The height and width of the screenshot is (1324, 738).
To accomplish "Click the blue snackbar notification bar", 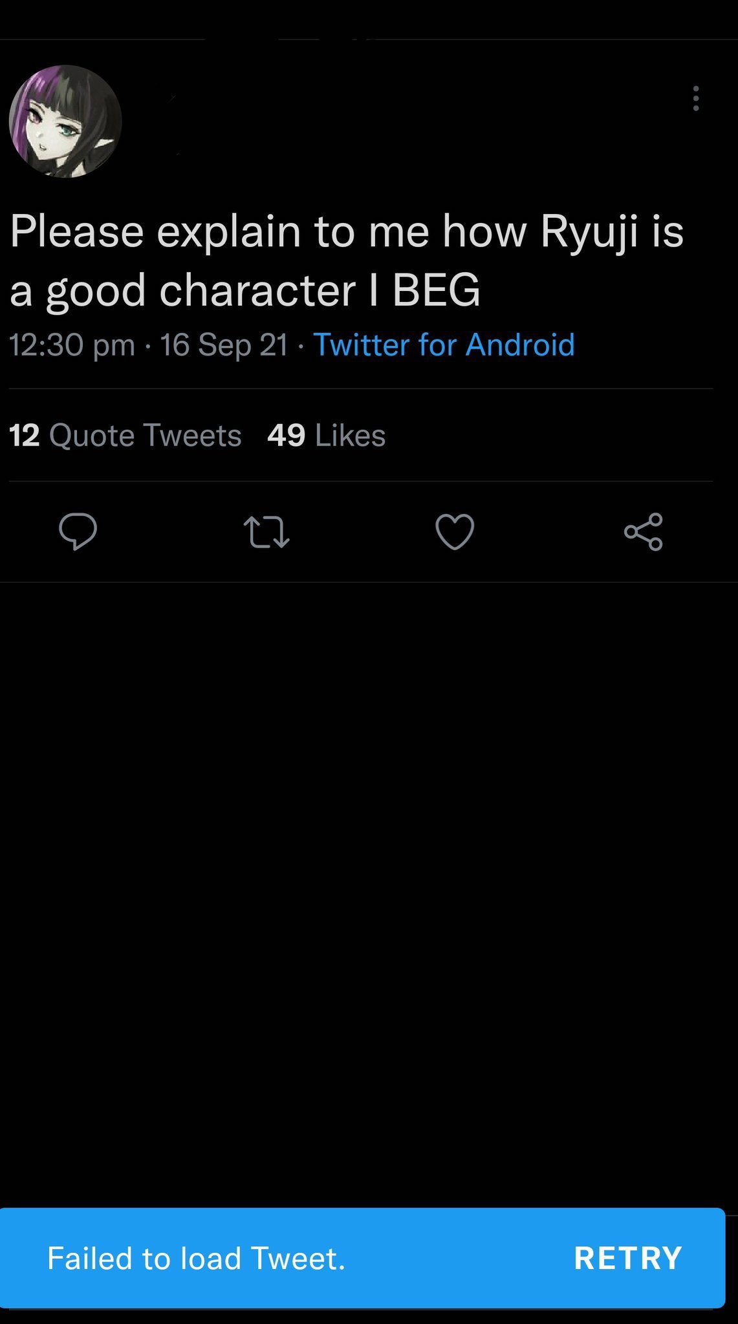I will pyautogui.click(x=362, y=1258).
